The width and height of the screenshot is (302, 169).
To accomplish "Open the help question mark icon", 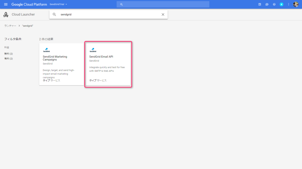I will pos(274,4).
